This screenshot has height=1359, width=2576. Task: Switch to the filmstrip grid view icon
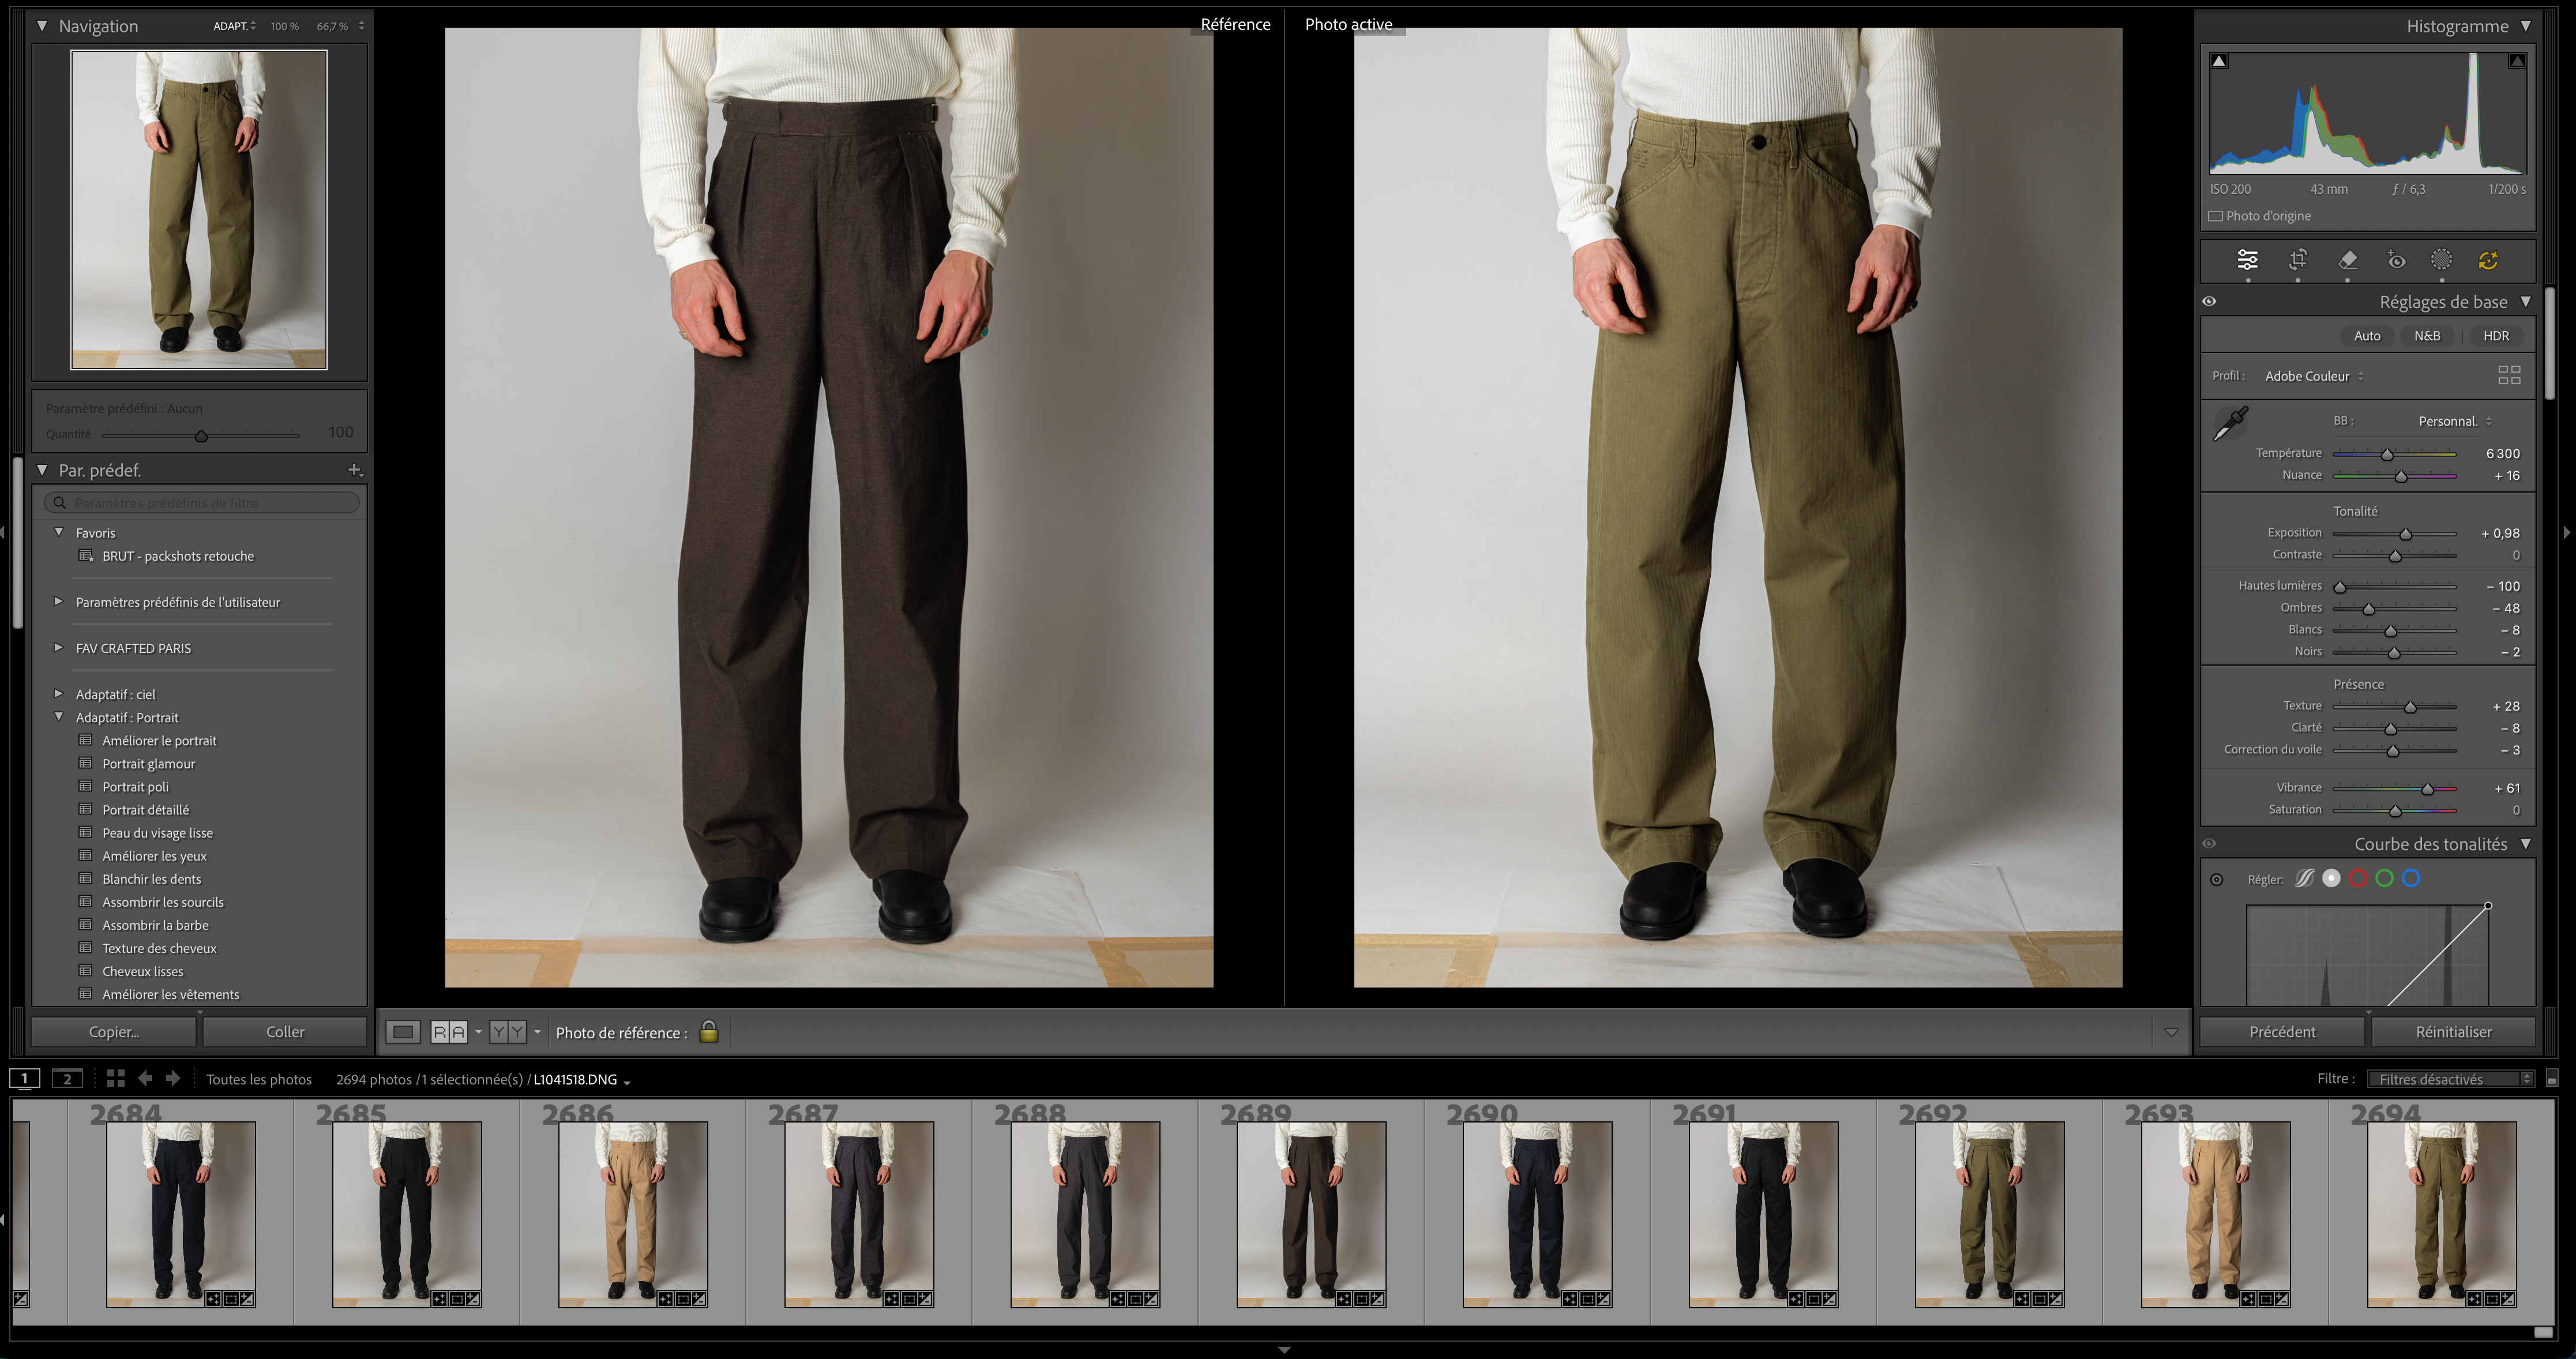click(116, 1078)
